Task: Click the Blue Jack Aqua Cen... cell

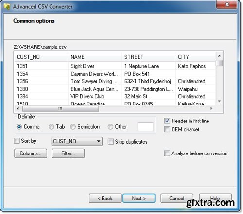Action: click(94, 89)
